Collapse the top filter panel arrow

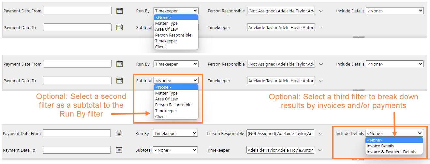[x=359, y=37]
